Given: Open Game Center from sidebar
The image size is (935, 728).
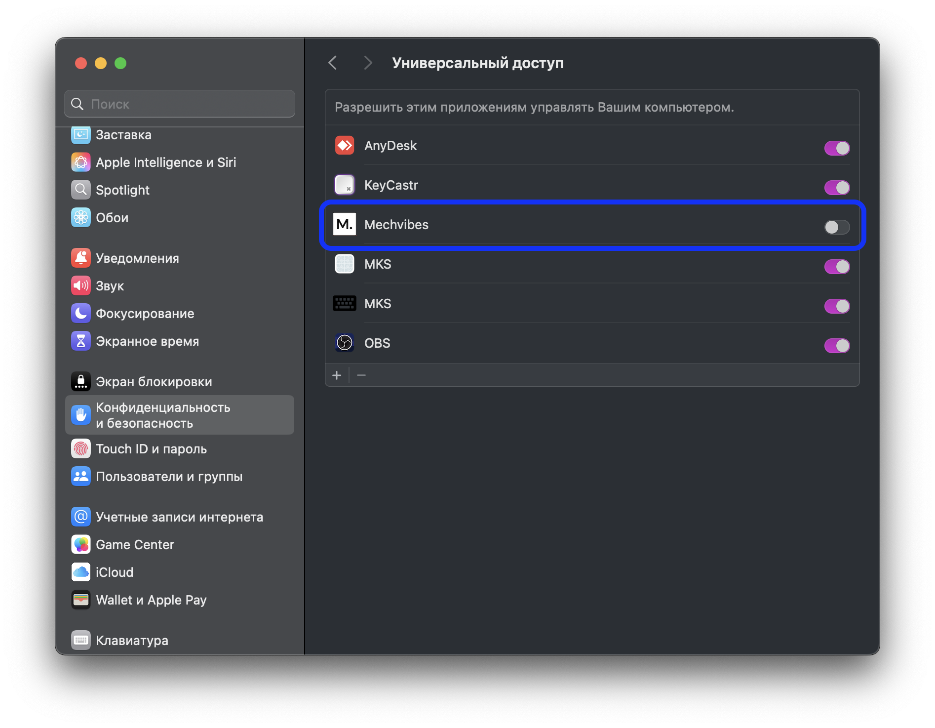Looking at the screenshot, I should coord(135,545).
